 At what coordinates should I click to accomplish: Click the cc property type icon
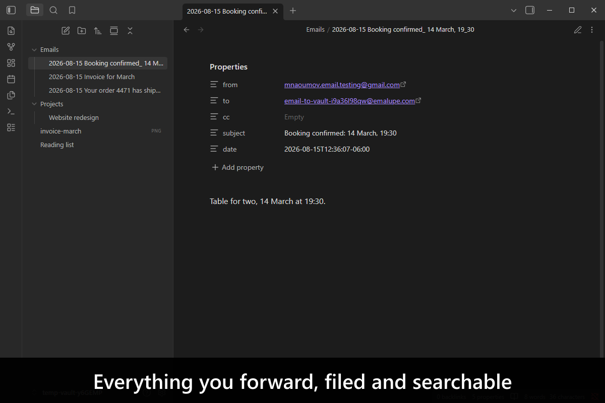pos(214,117)
